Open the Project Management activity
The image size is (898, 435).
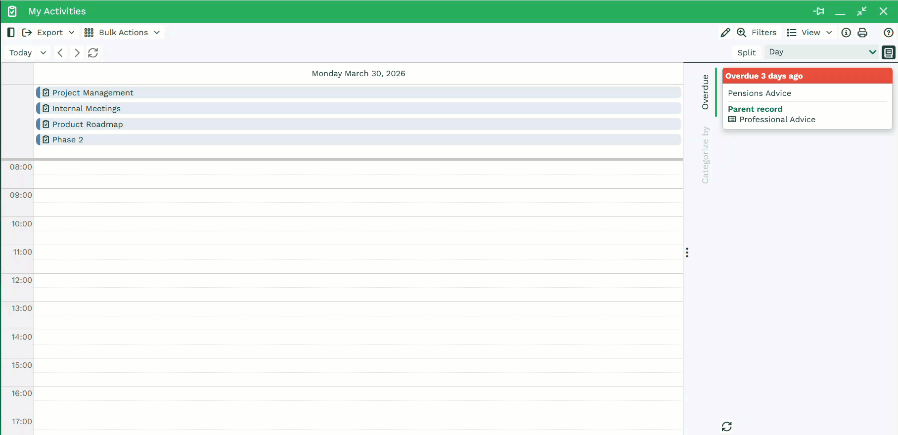[x=93, y=93]
